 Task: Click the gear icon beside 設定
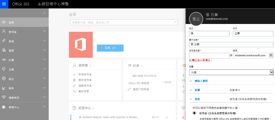[x=4, y=79]
